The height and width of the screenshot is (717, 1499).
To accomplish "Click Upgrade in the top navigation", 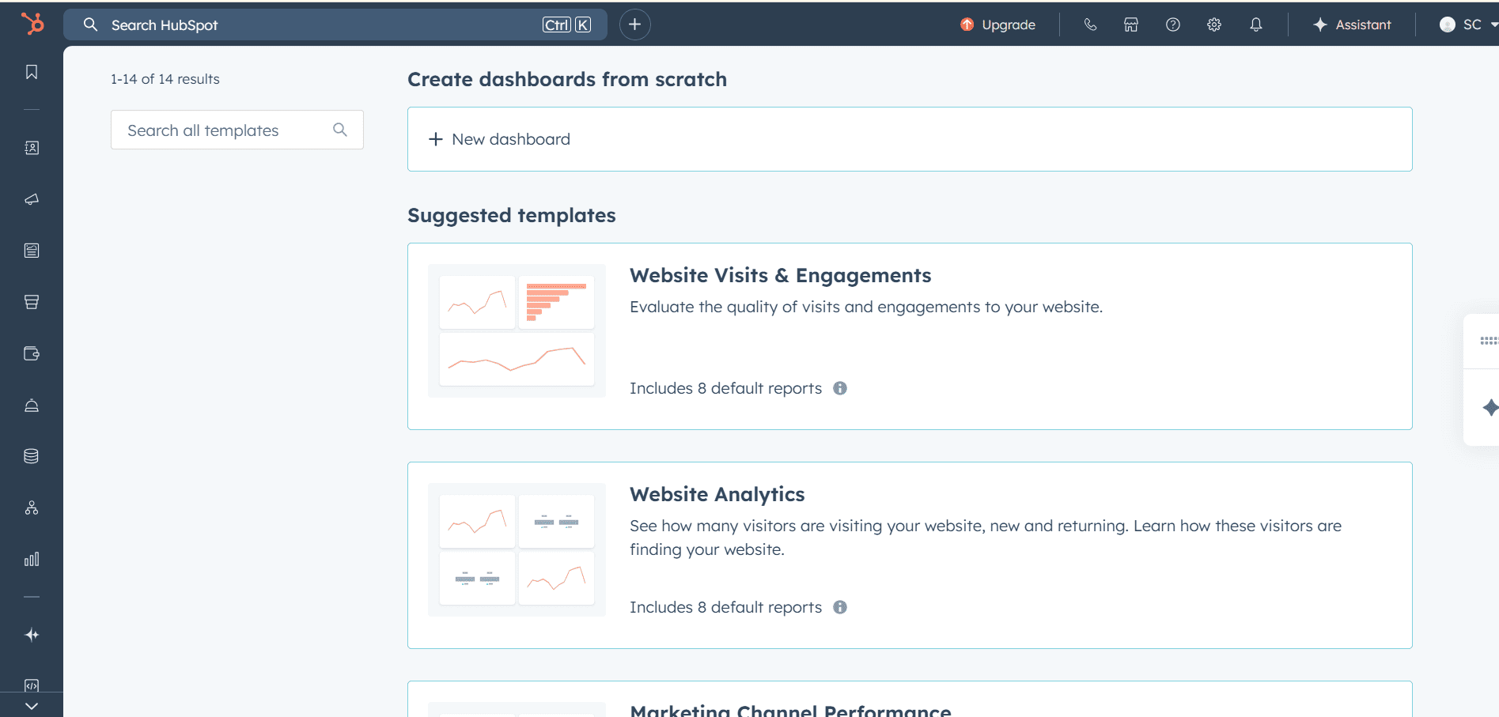I will click(x=997, y=25).
